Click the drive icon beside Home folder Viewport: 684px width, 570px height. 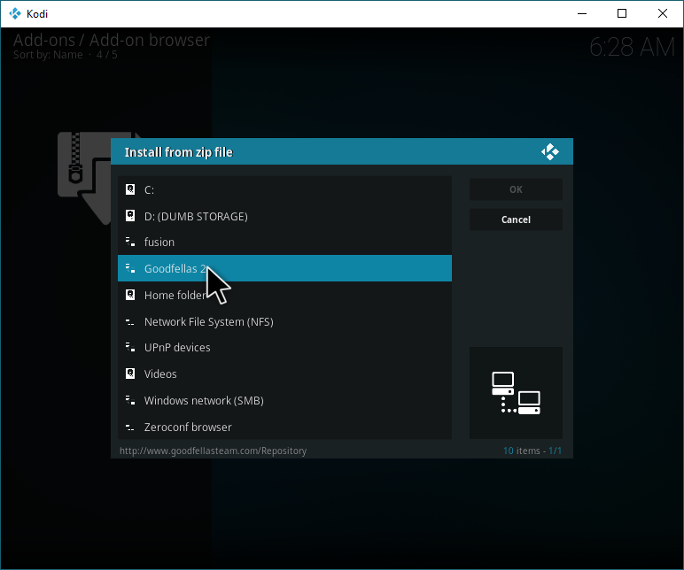tap(130, 295)
